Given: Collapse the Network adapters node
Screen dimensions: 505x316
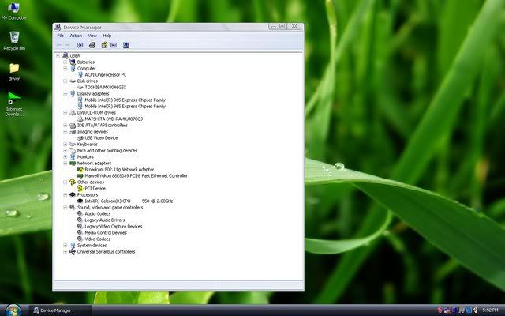Looking at the screenshot, I should pyautogui.click(x=65, y=164).
